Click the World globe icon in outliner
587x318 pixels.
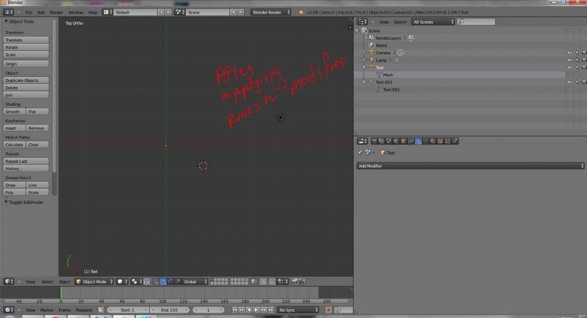coord(371,45)
